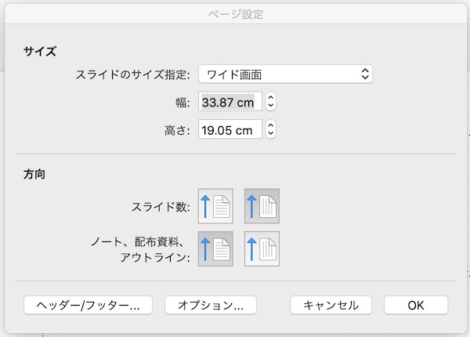Click the ノート、配布資料、アウトライン label
470x337 pixels.
[140, 249]
